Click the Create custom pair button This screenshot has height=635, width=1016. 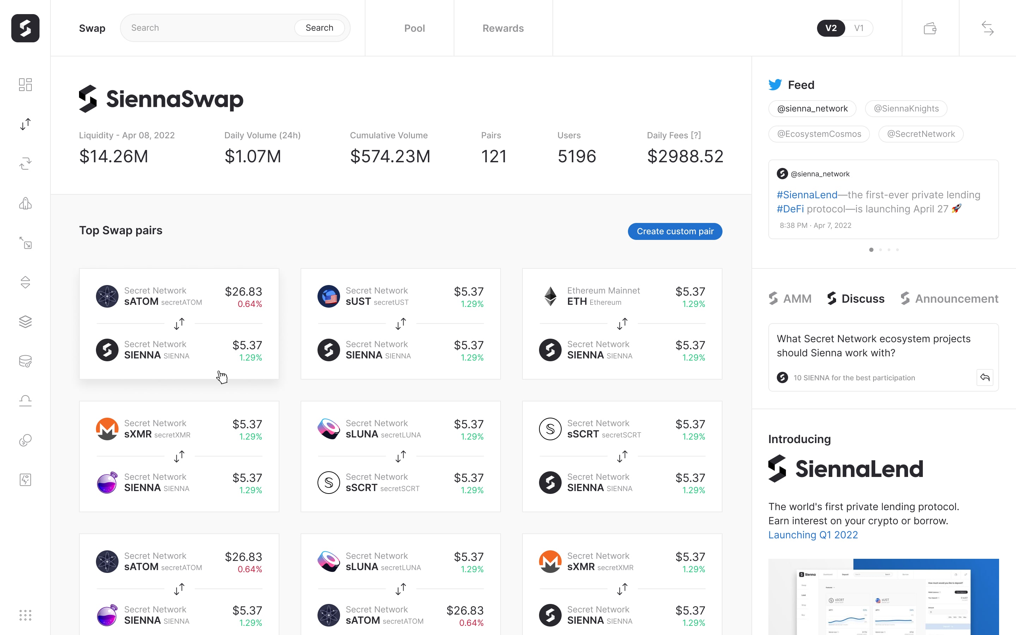(x=675, y=231)
